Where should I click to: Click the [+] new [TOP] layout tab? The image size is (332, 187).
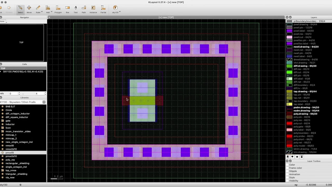(166, 17)
